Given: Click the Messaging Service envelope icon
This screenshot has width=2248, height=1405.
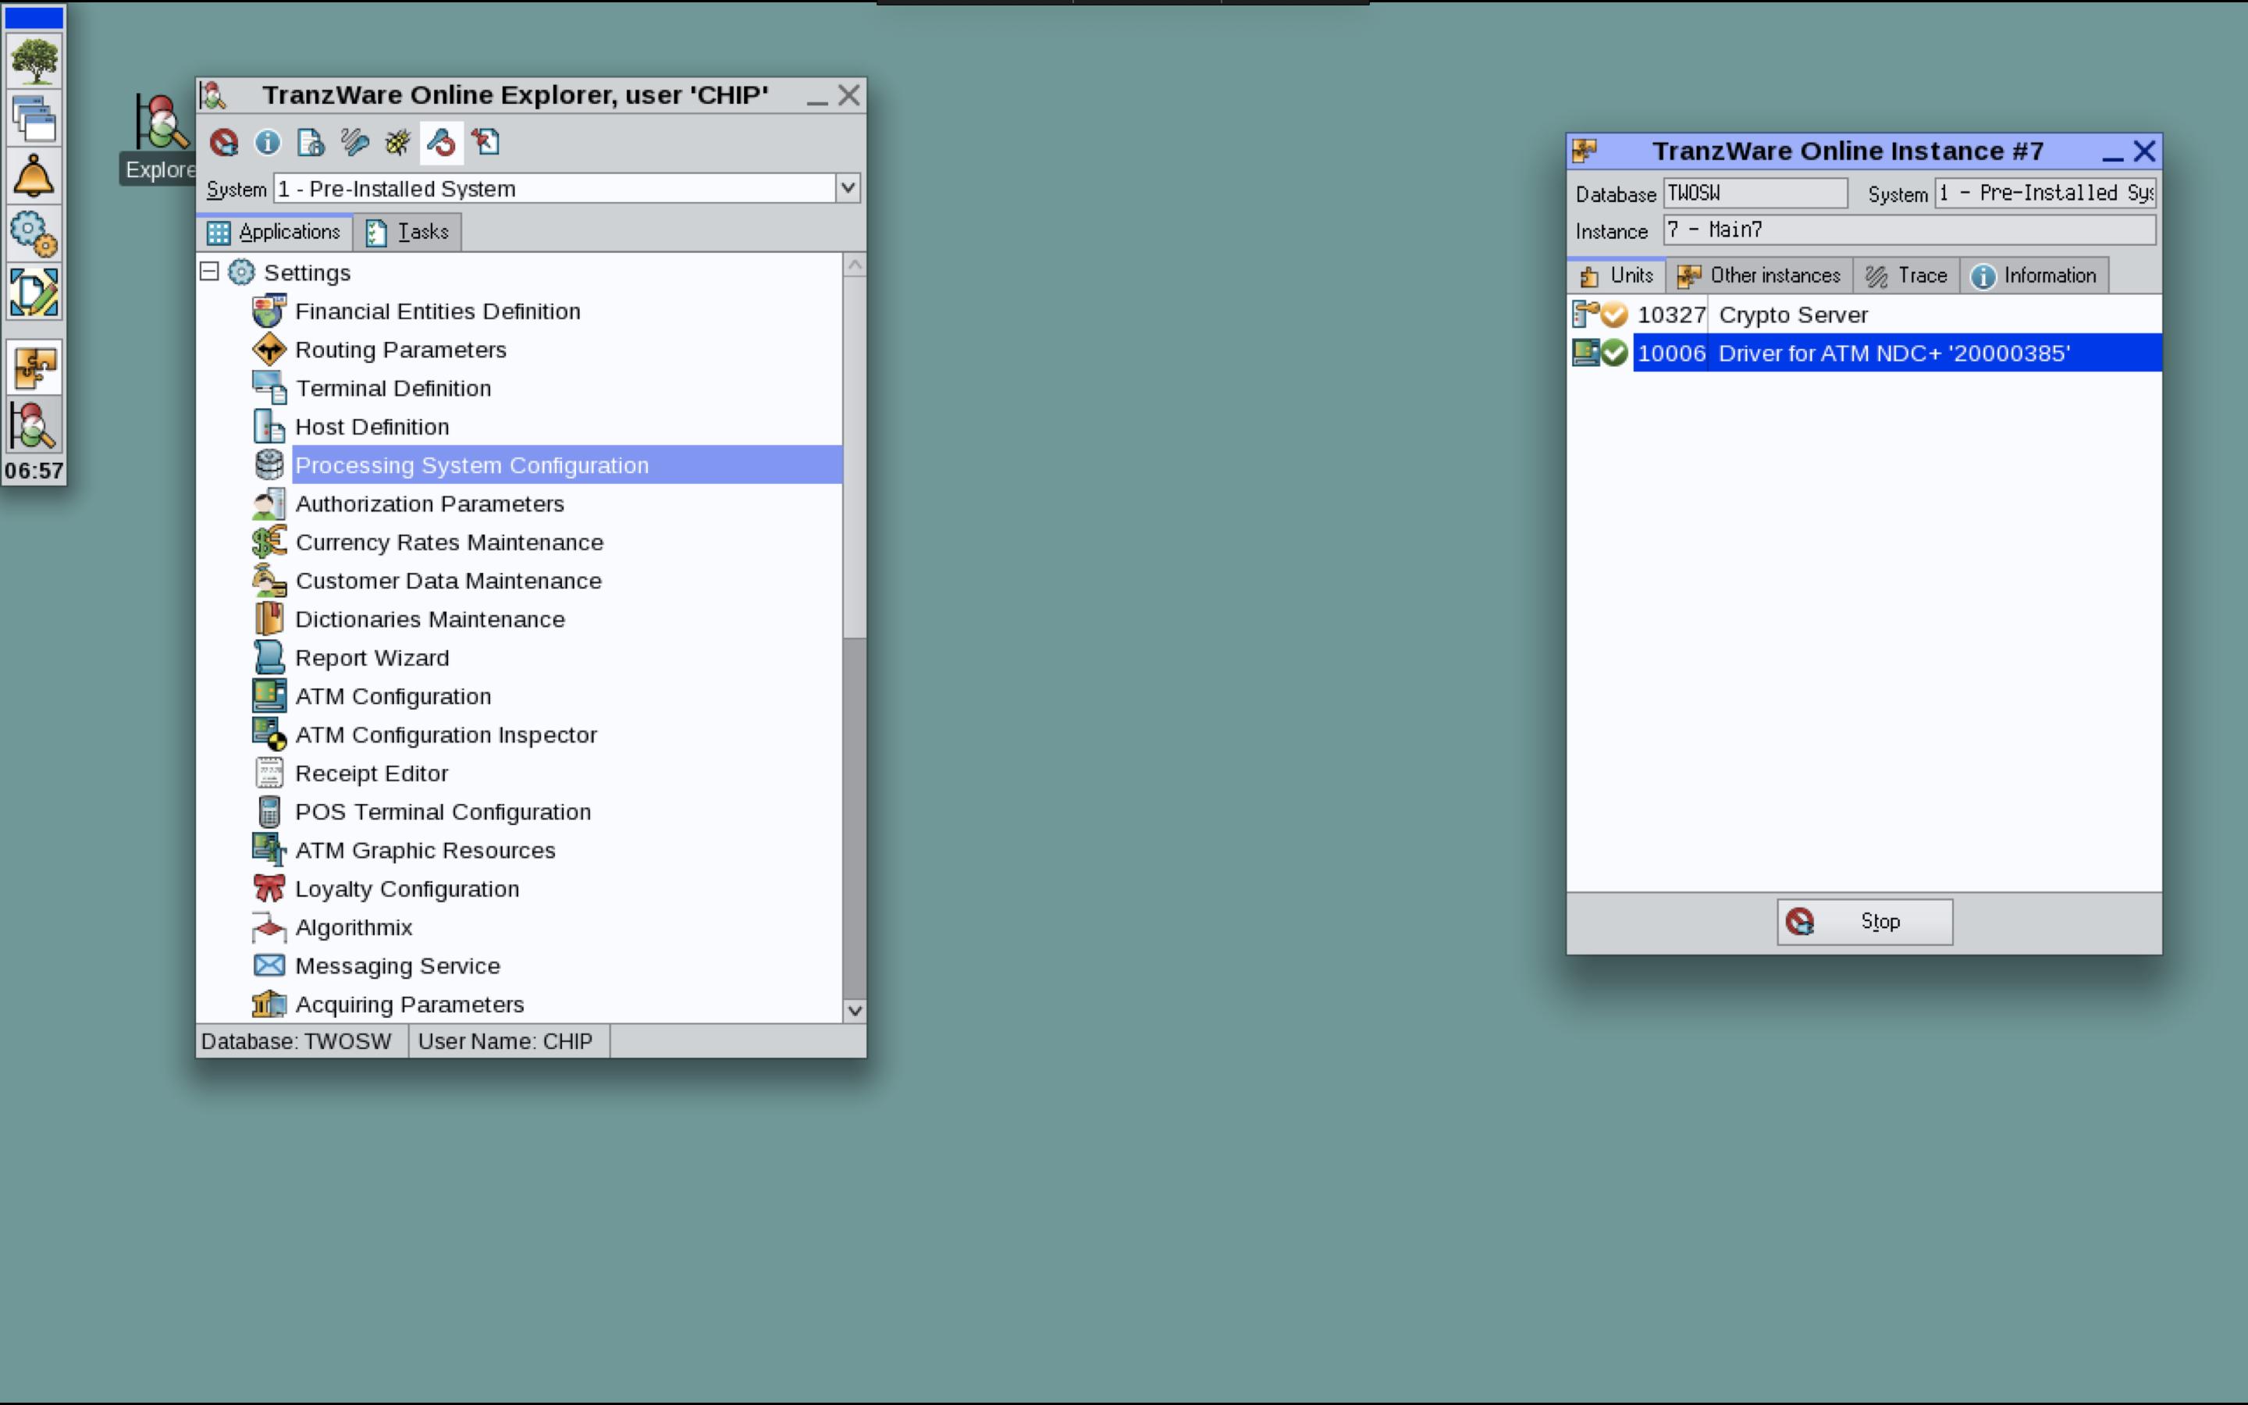Looking at the screenshot, I should coord(269,966).
